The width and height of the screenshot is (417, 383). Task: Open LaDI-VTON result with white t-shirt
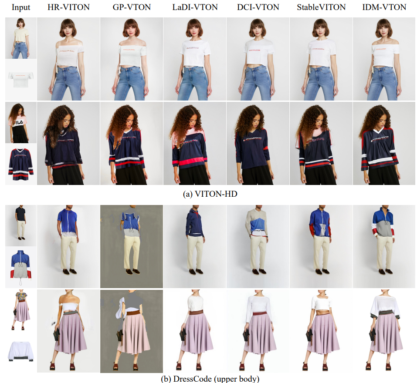[x=195, y=59]
